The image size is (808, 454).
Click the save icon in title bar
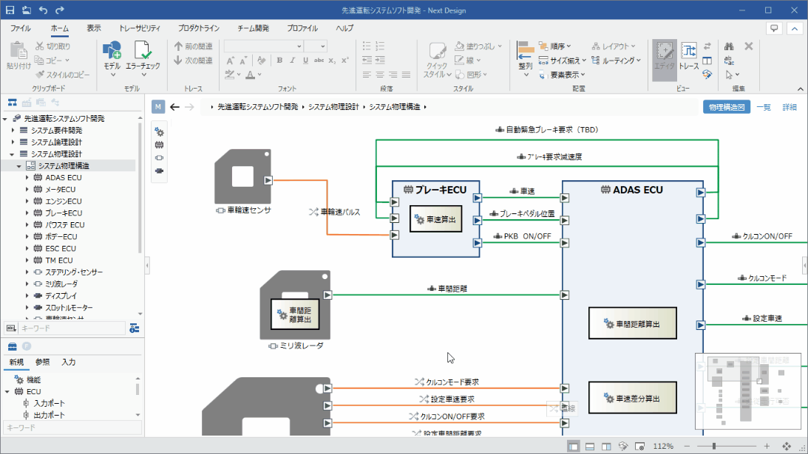click(10, 10)
